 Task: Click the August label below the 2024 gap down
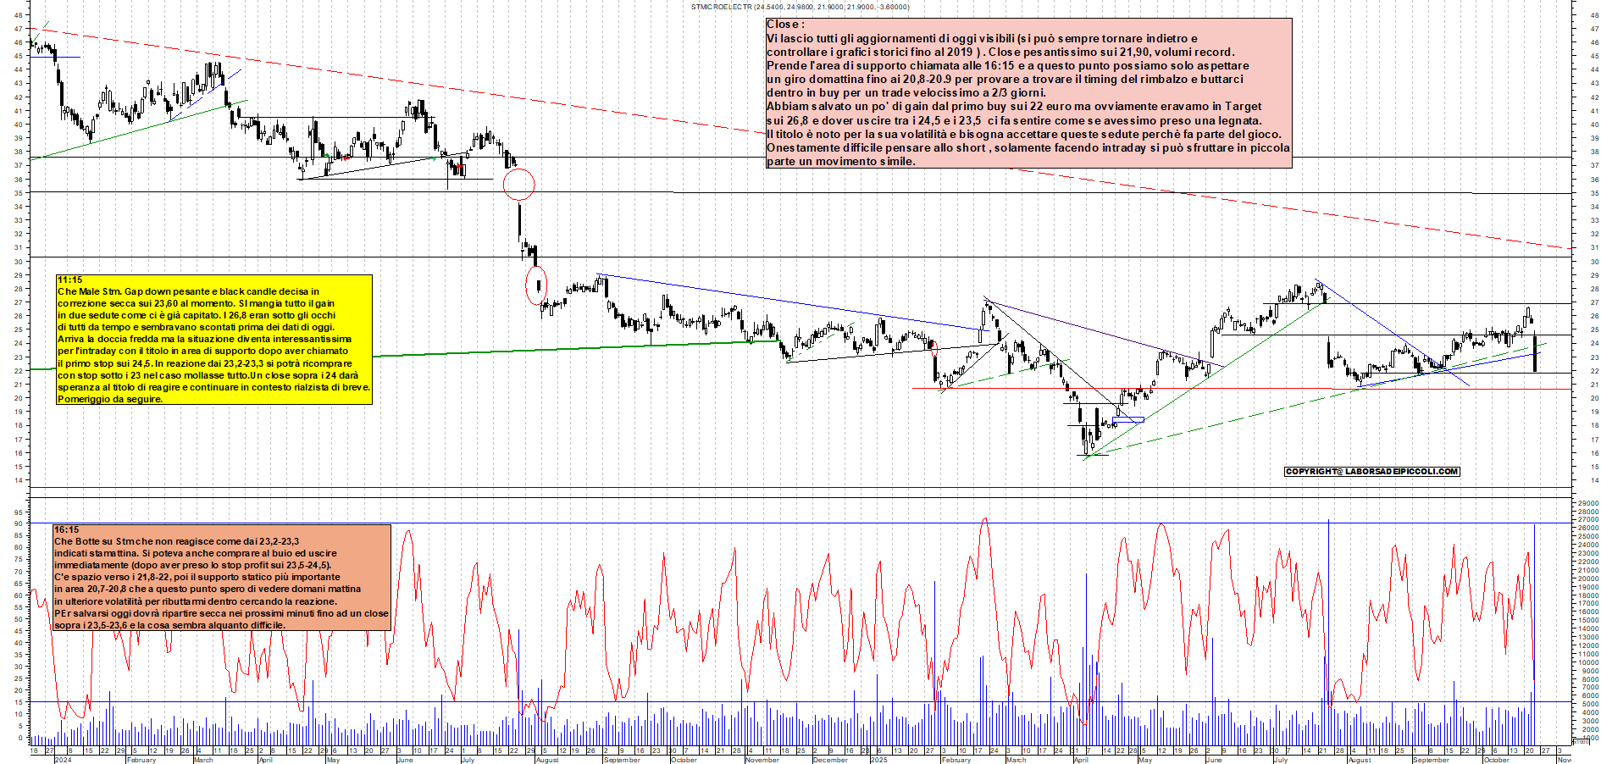click(547, 760)
